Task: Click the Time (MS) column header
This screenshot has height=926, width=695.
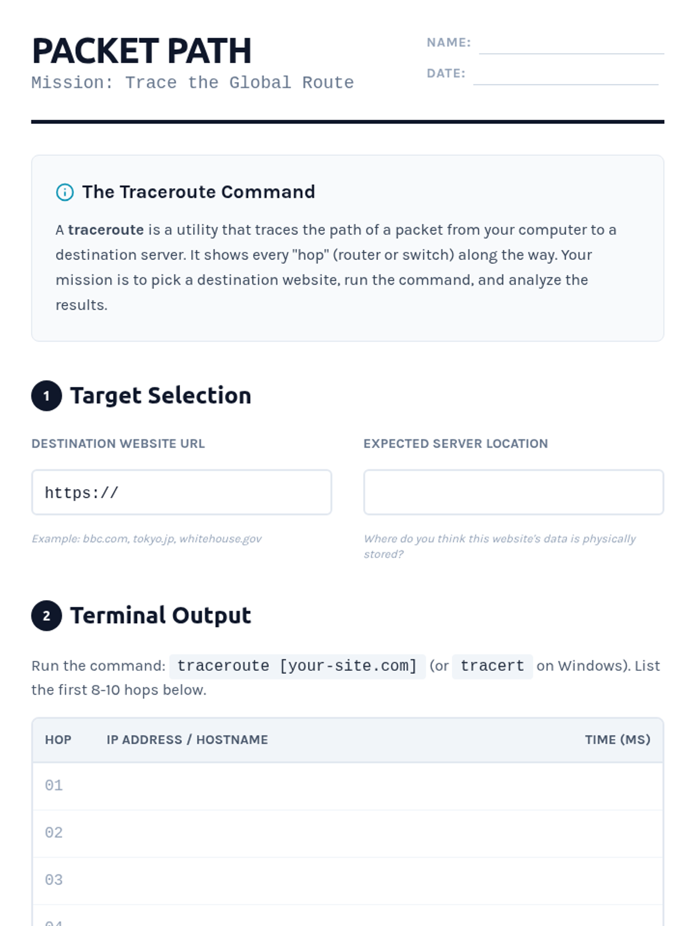Action: pos(617,740)
